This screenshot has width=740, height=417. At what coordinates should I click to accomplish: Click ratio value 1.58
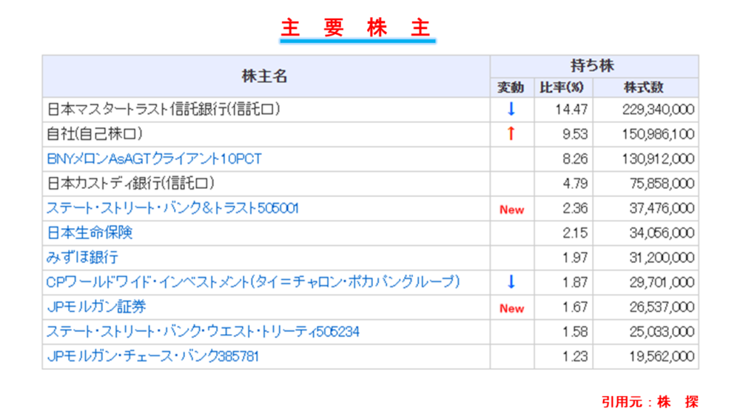tap(575, 332)
